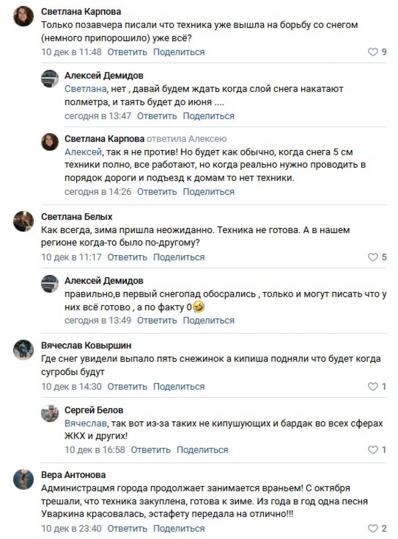398x539 pixels.
Task: Click heart on Вячеслав Ковыршин's comment
Action: (x=373, y=387)
